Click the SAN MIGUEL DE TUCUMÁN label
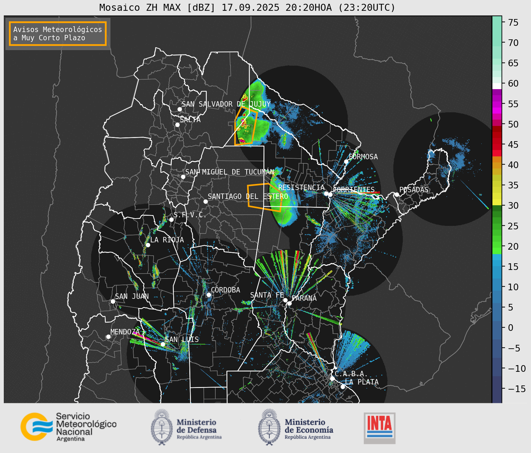This screenshot has width=531, height=453. point(230,172)
